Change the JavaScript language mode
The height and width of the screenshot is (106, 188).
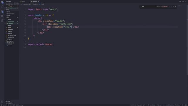tap(153, 105)
